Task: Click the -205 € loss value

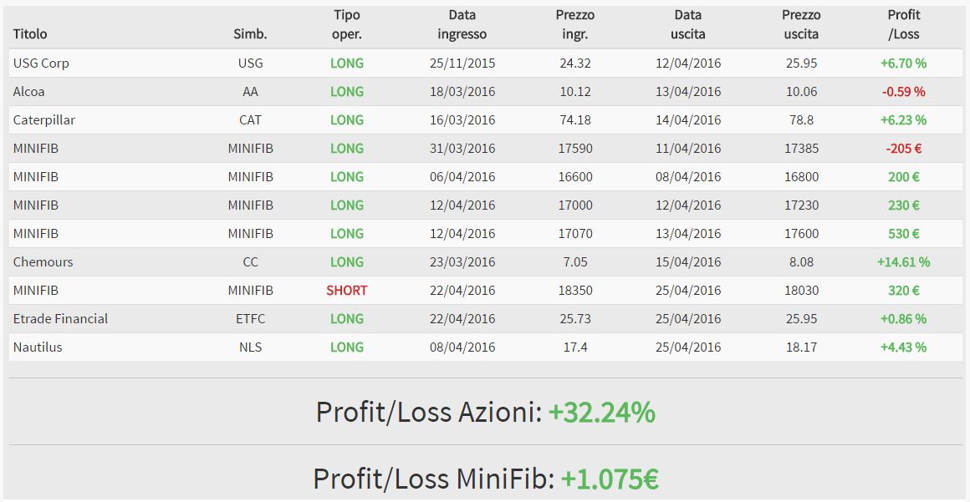Action: [x=903, y=149]
